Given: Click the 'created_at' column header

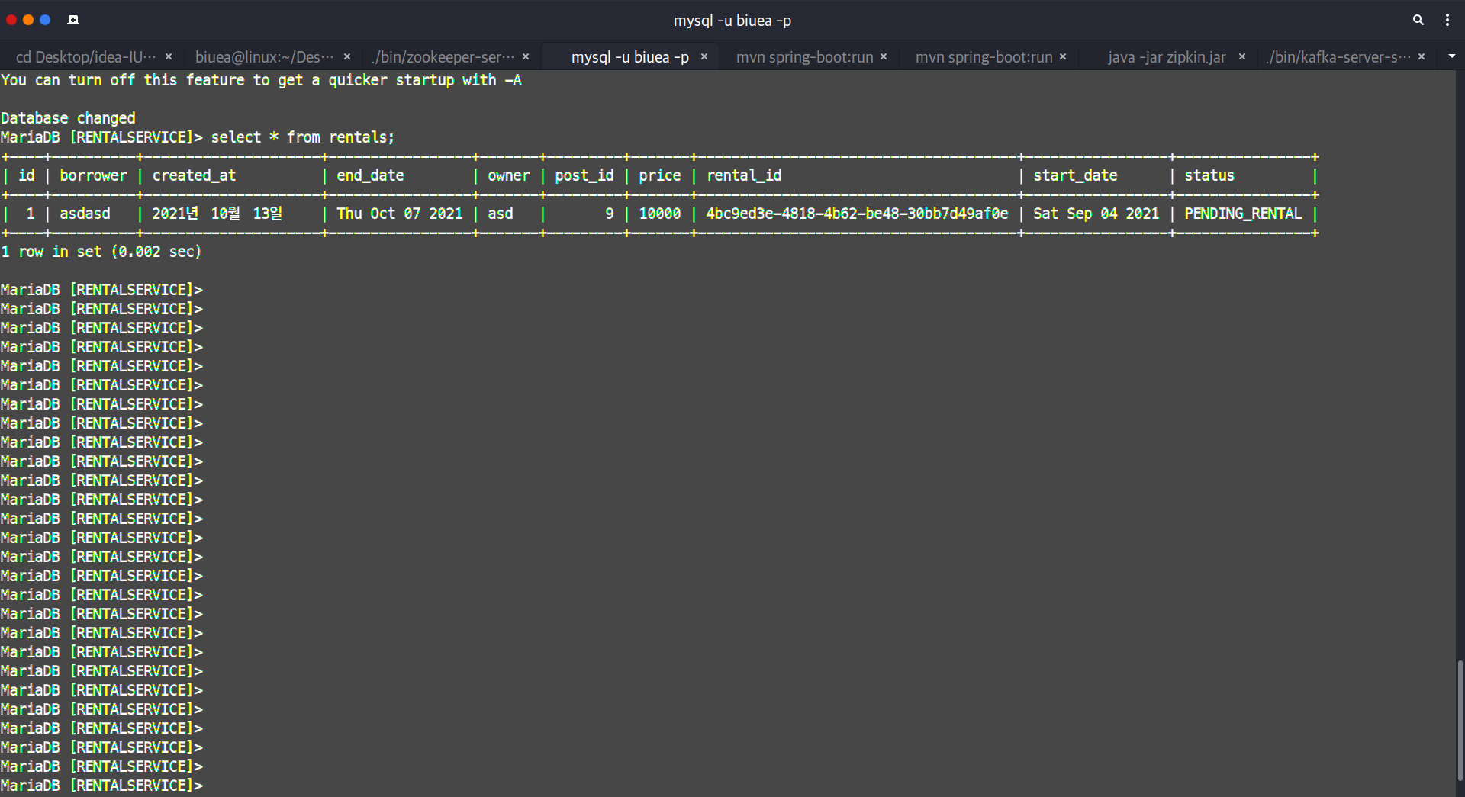Looking at the screenshot, I should 194,175.
